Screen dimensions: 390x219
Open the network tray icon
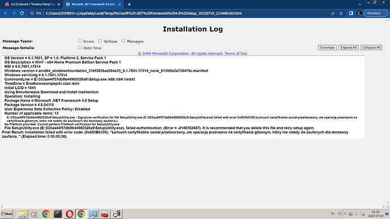point(350,214)
